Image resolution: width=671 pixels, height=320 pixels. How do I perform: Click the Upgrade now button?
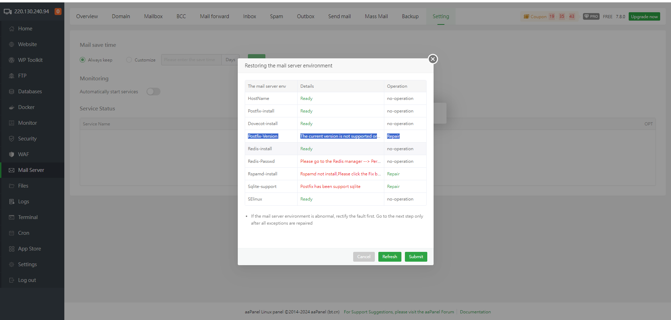[644, 16]
